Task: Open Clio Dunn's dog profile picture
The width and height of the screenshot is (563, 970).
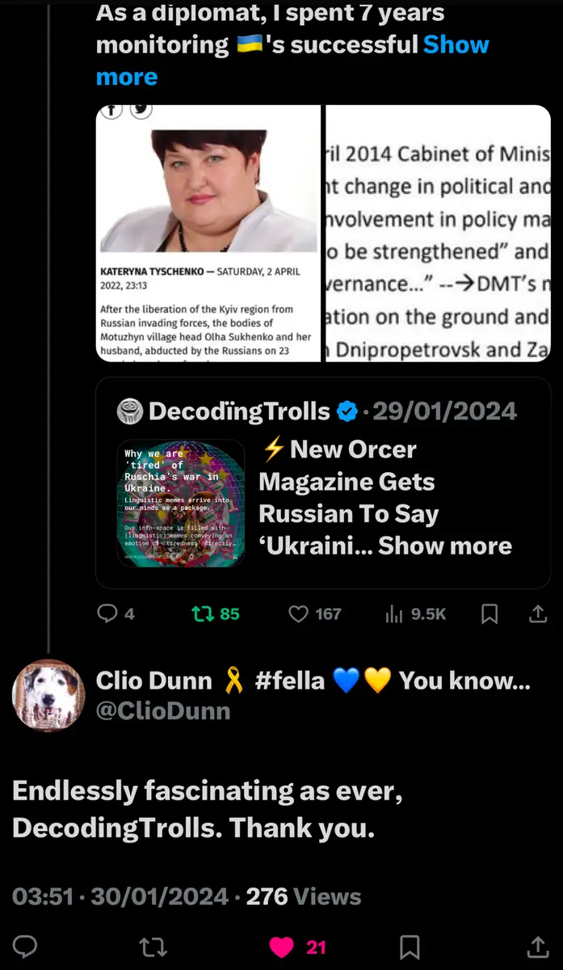Action: tap(48, 695)
